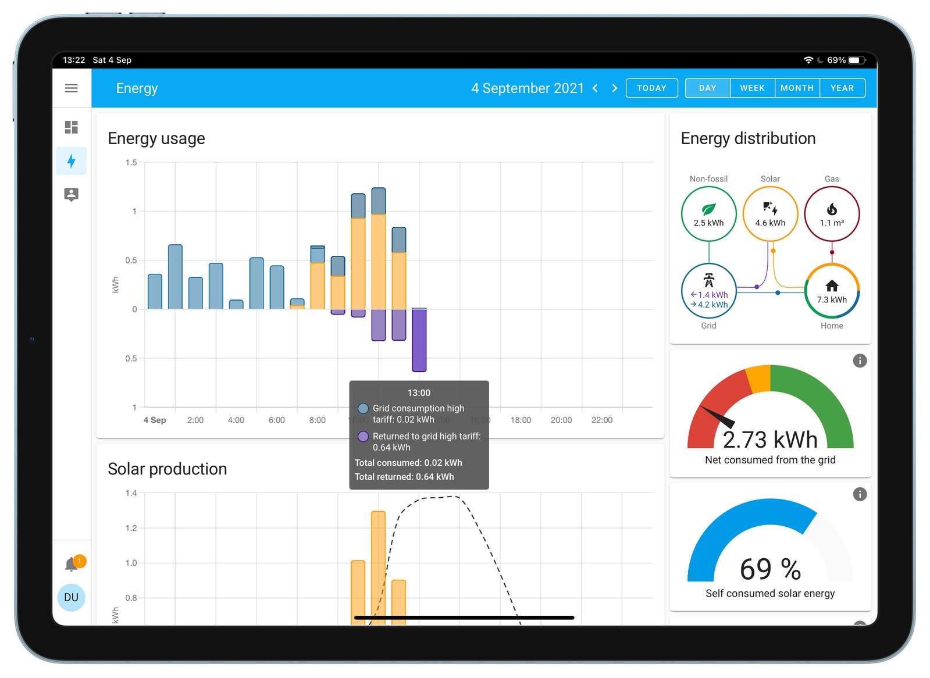Select the WEEK period tab
930x678 pixels.
pyautogui.click(x=752, y=88)
